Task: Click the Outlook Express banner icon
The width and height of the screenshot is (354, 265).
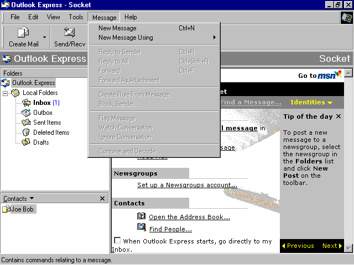Action: (7, 59)
